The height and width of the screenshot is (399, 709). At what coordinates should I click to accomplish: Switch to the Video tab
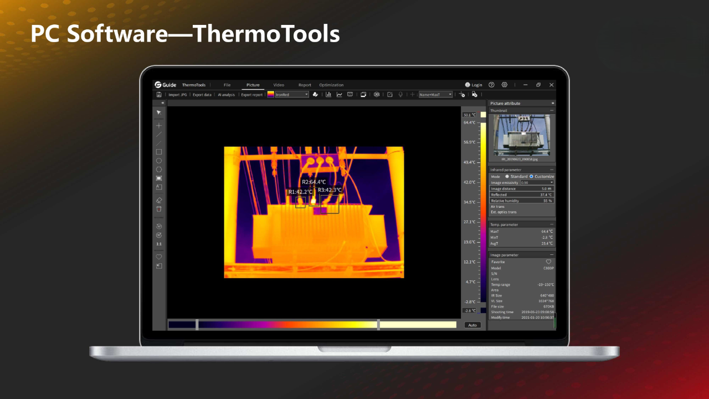pyautogui.click(x=279, y=85)
